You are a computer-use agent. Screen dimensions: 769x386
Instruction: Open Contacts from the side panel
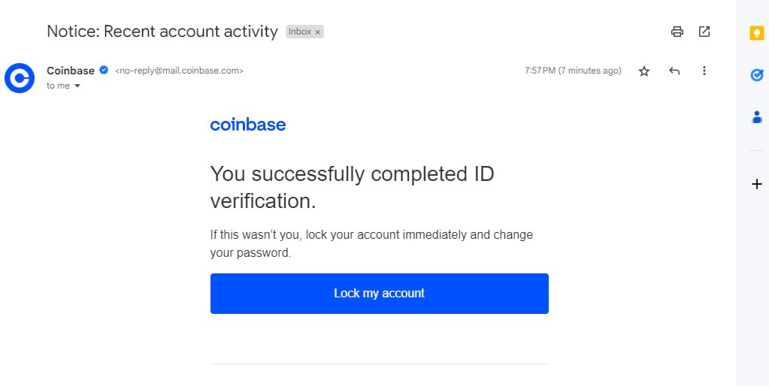[x=757, y=117]
